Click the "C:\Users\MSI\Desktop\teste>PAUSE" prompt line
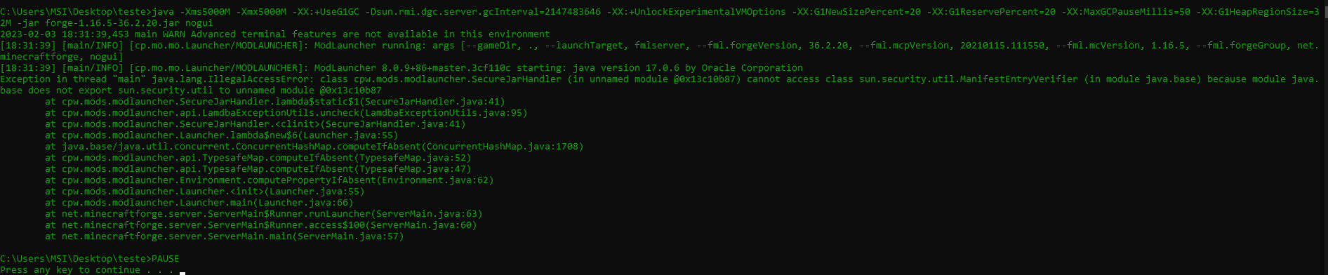1328x275 pixels. [x=90, y=259]
